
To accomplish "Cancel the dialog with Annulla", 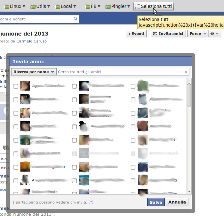I will coord(177,202).
